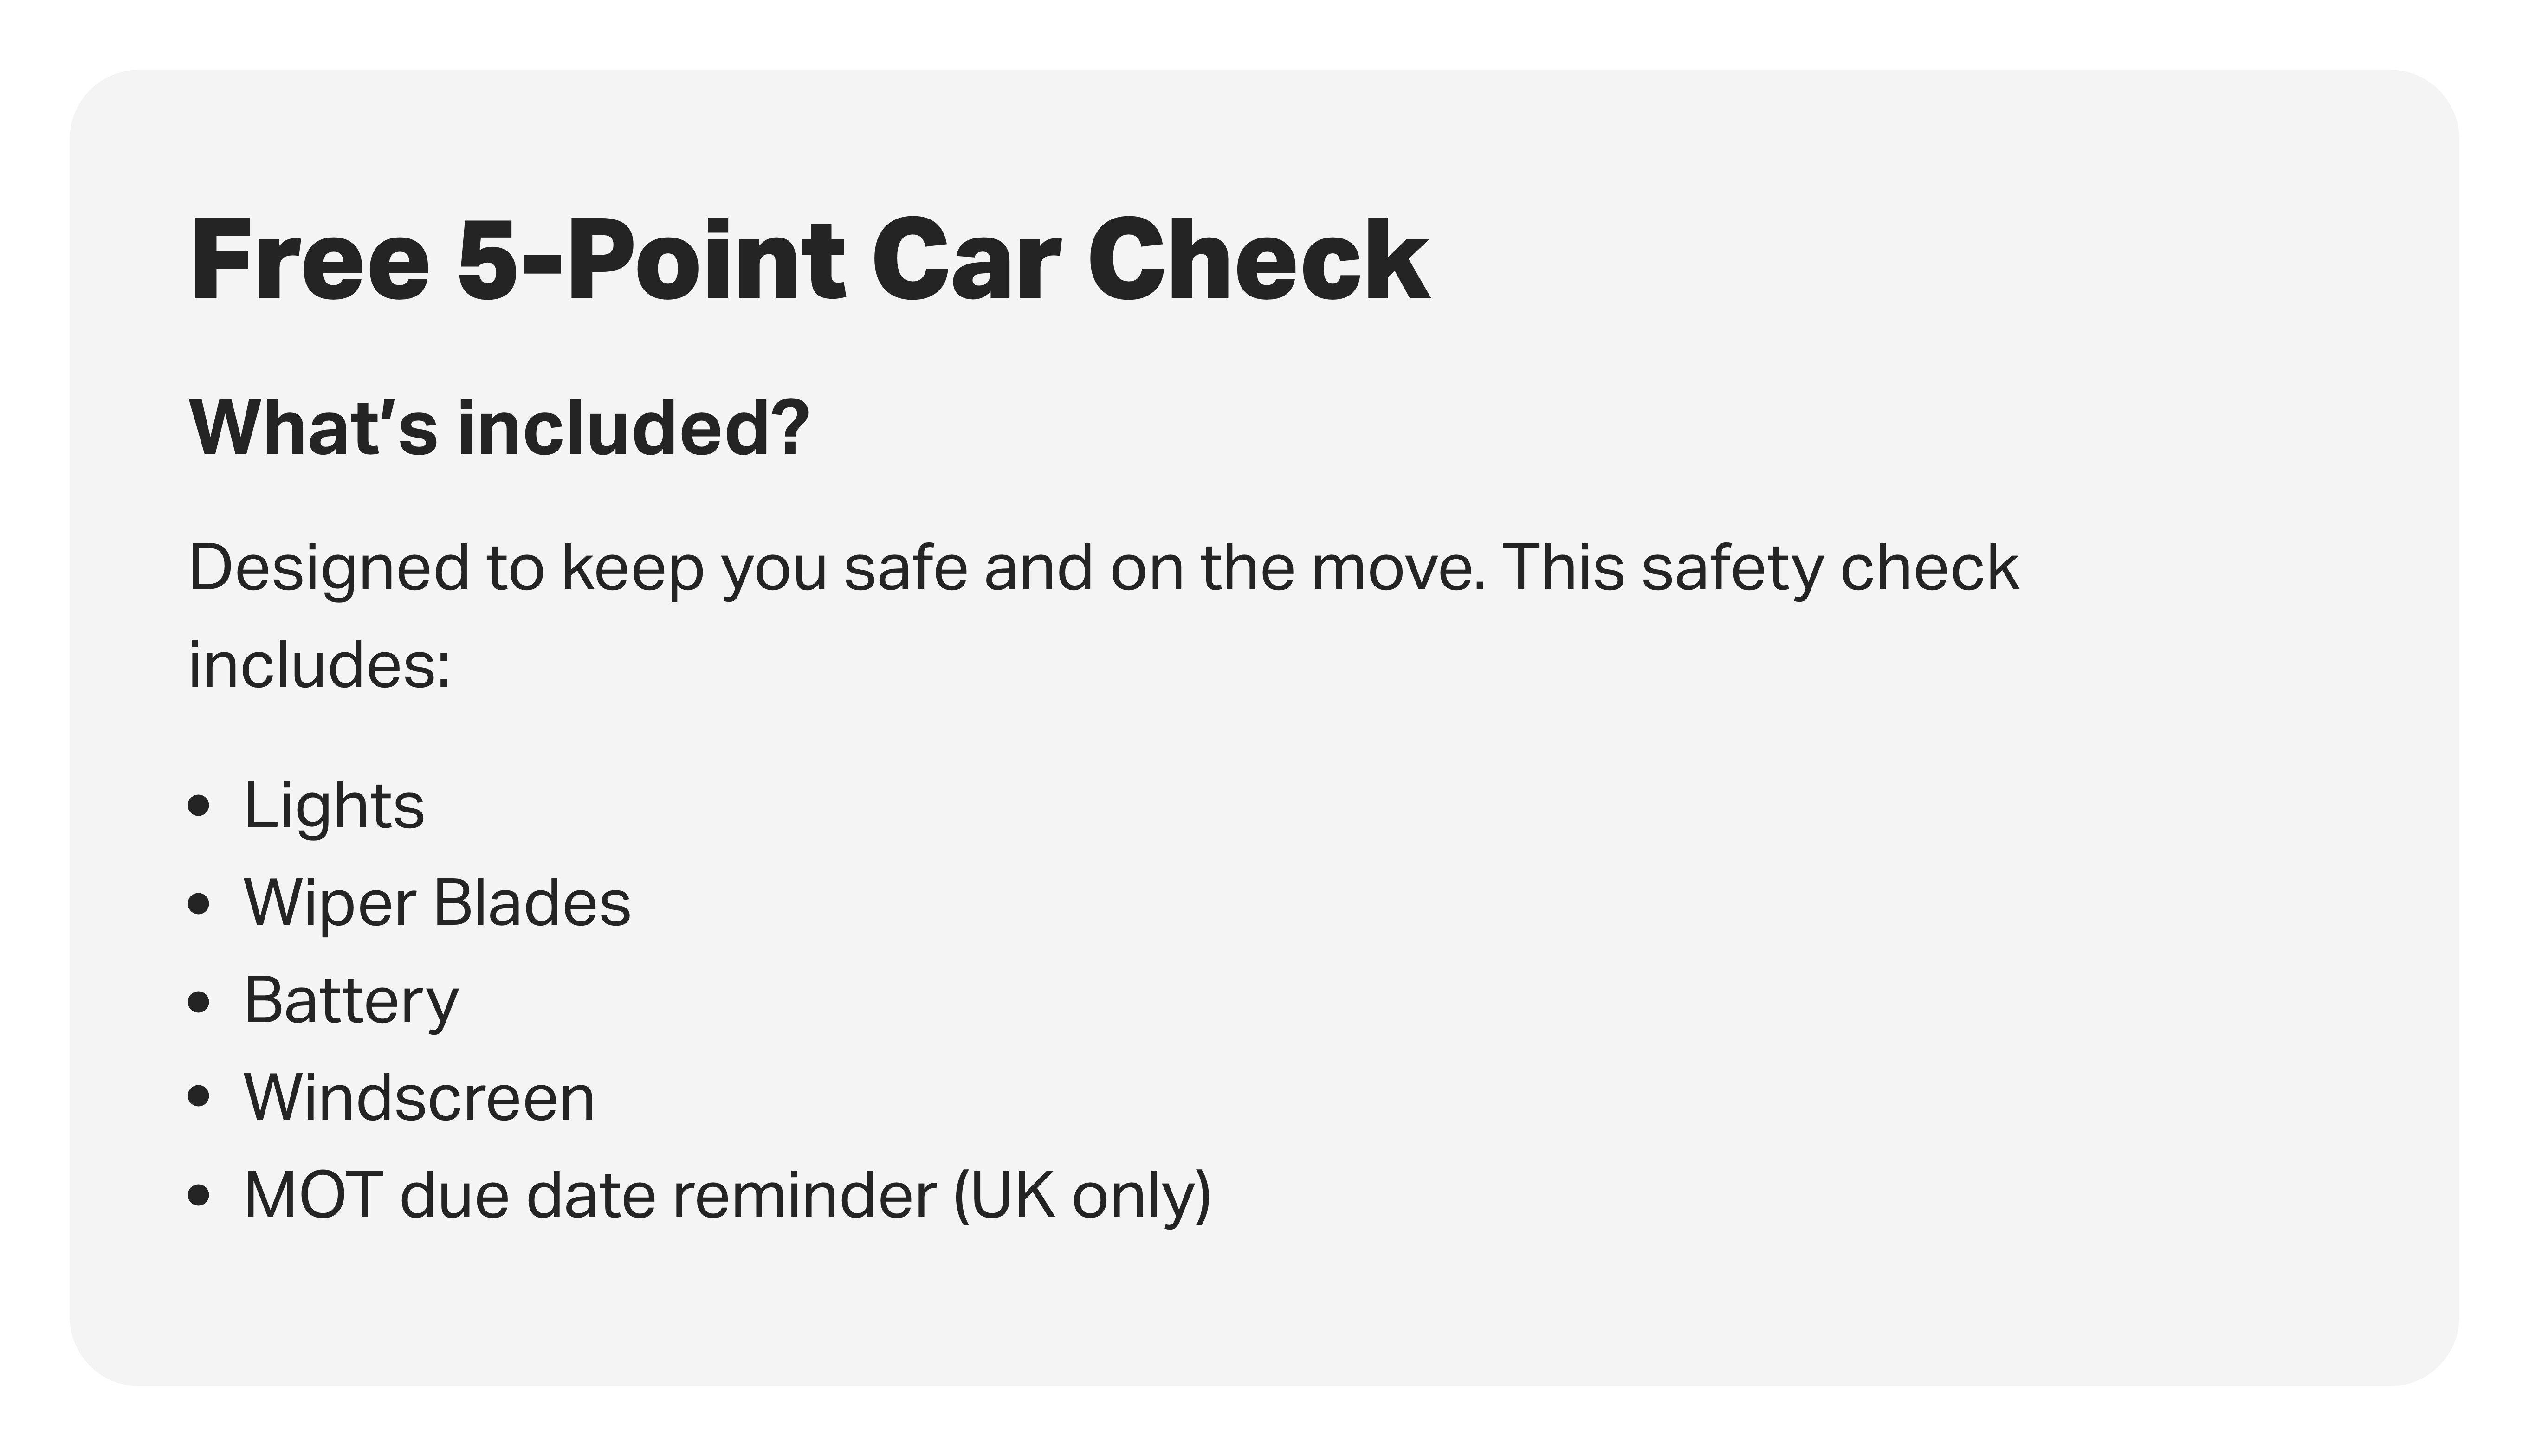The height and width of the screenshot is (1456, 2529).
Task: Click the bullet point beside MOT reminder
Action: click(x=199, y=1195)
